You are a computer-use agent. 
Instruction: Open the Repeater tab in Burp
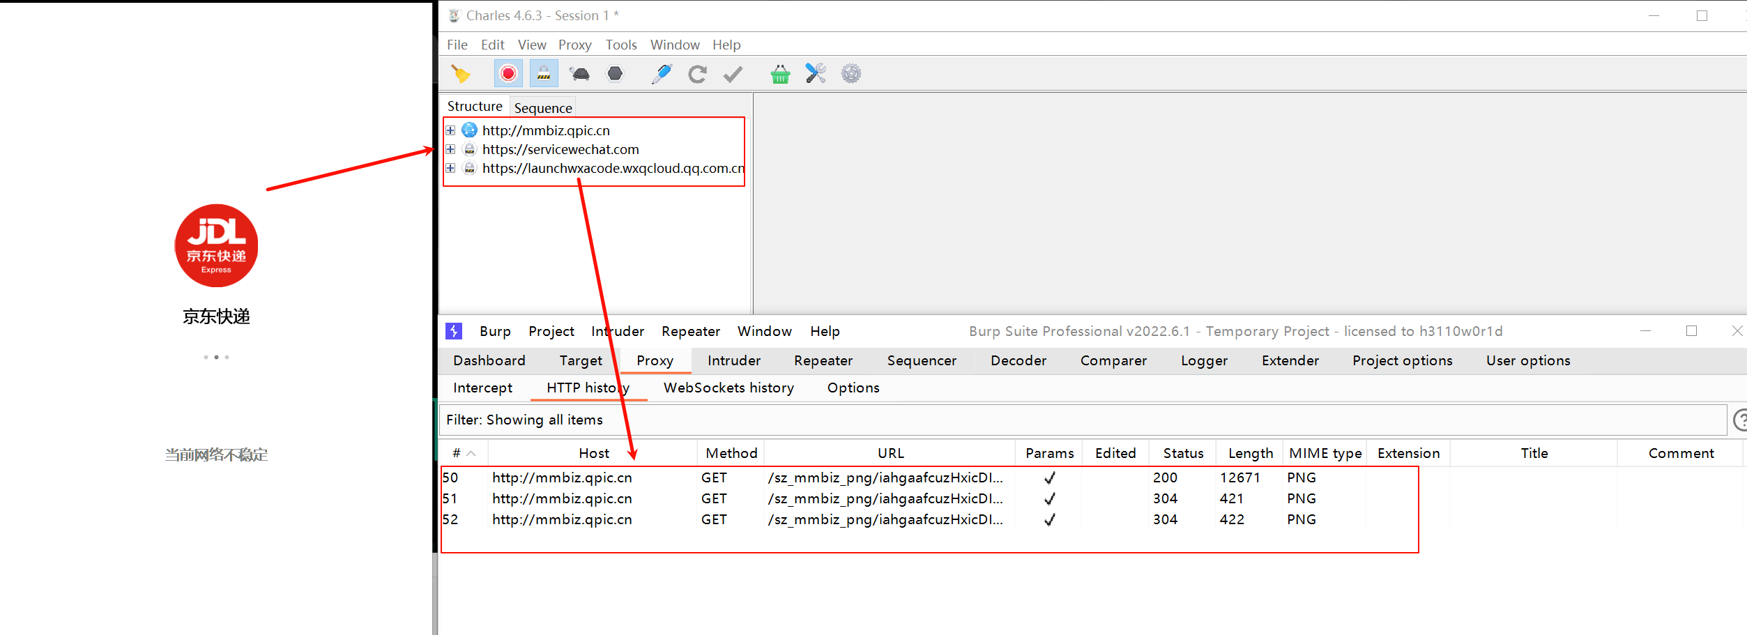pos(823,360)
